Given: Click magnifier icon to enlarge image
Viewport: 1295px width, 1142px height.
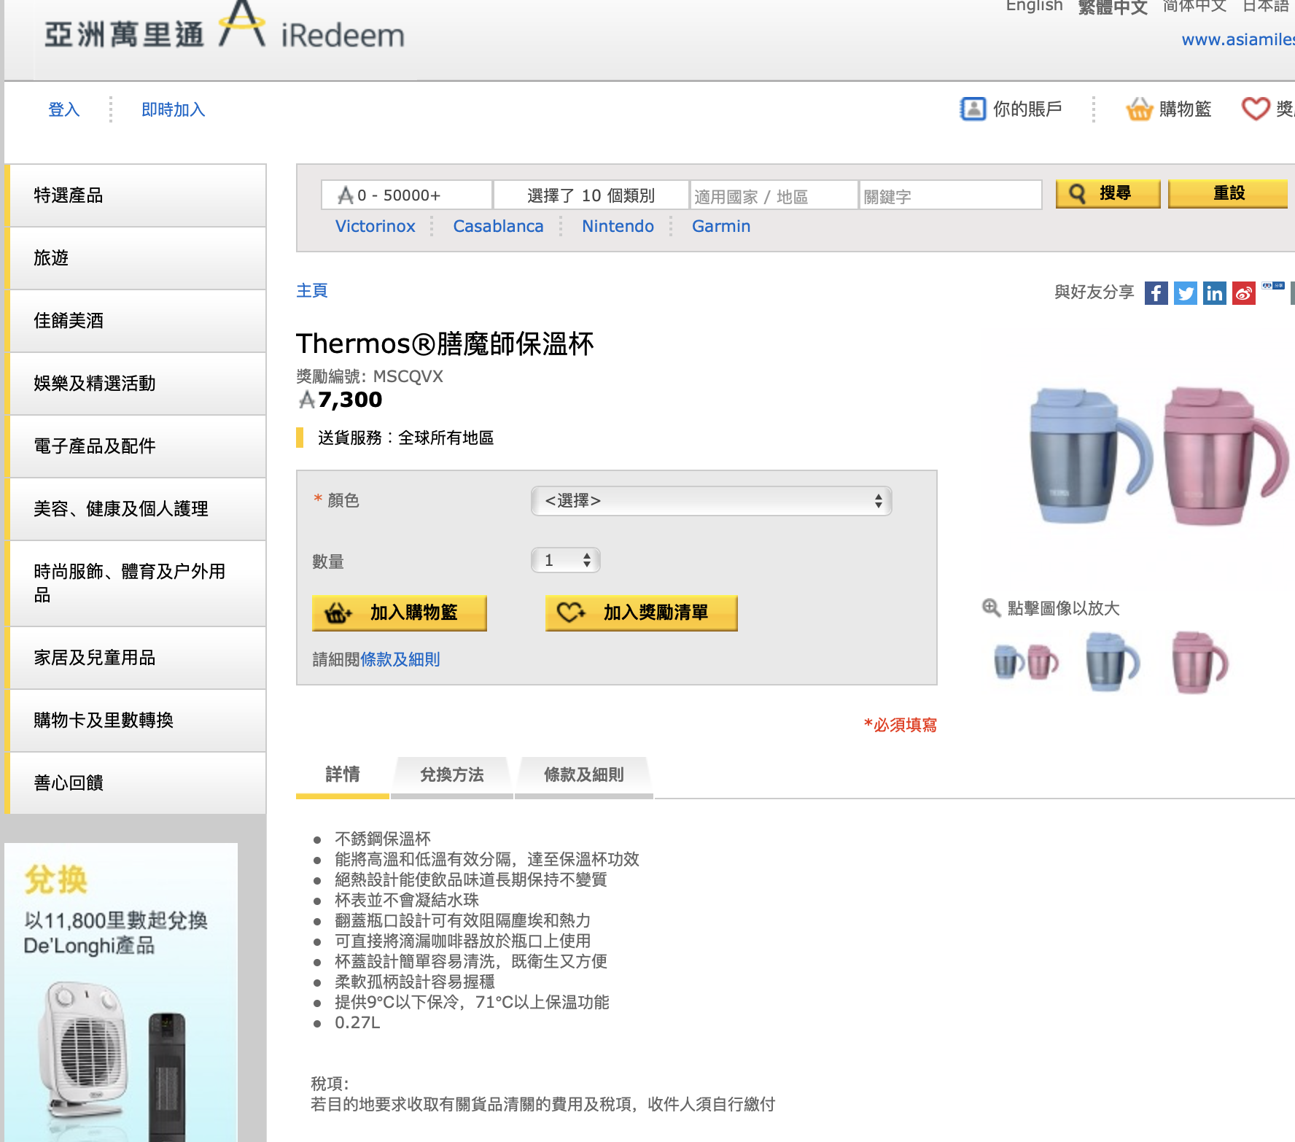Looking at the screenshot, I should pyautogui.click(x=991, y=607).
